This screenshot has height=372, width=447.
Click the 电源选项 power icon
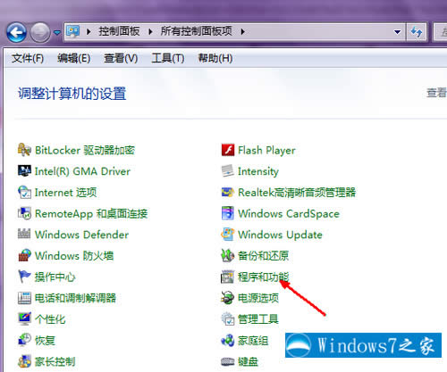[228, 298]
